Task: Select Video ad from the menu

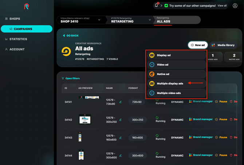Action: coord(177,64)
